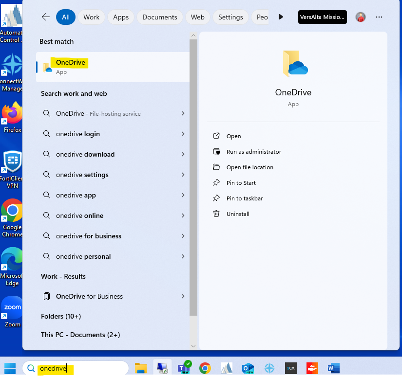Open the blue compass taskbar app
The image size is (402, 376).
(269, 368)
